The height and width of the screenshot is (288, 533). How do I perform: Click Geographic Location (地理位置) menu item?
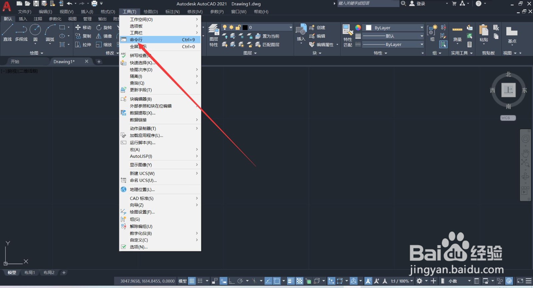[160, 189]
